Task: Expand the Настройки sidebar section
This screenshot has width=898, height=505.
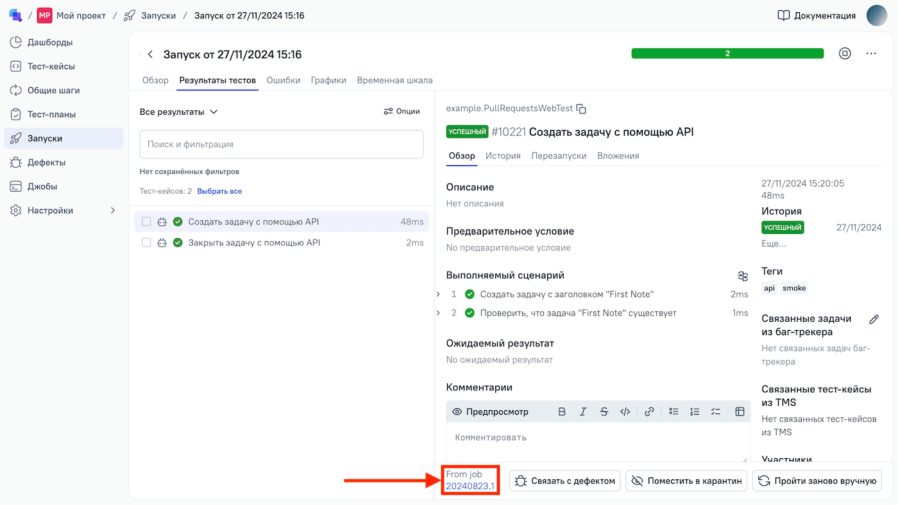Action: (x=113, y=210)
